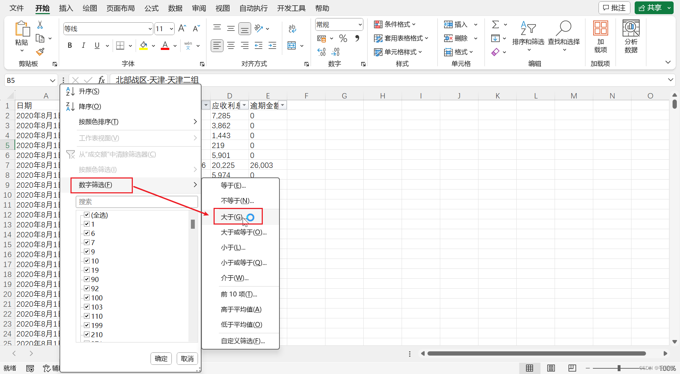
Task: Click the Insert Function fx icon
Action: coord(101,80)
